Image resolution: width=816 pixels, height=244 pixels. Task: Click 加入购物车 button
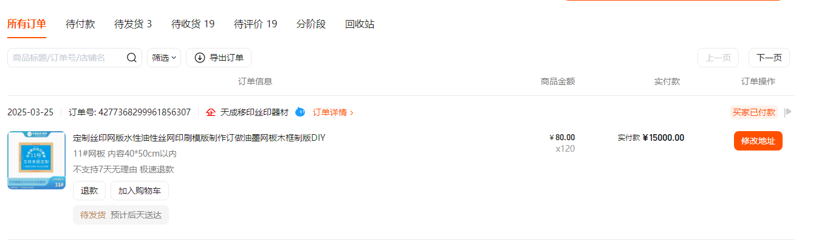140,191
